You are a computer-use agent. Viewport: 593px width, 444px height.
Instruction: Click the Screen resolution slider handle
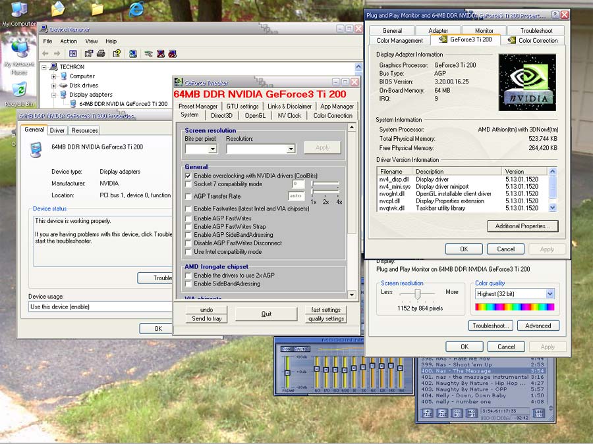(x=418, y=294)
